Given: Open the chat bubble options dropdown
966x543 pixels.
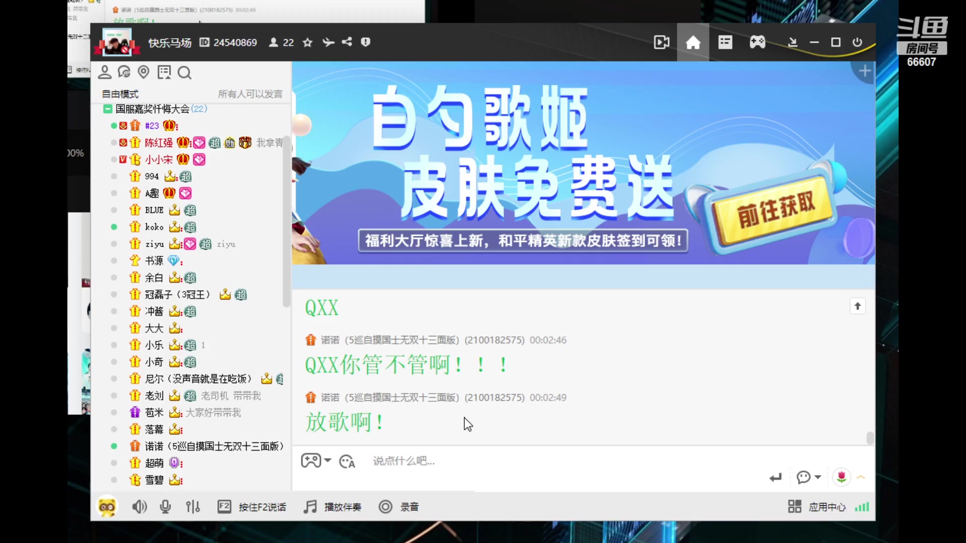Looking at the screenshot, I should (x=809, y=477).
